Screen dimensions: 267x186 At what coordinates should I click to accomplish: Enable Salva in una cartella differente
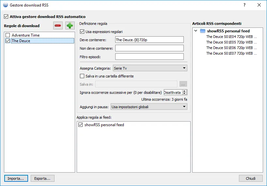pos(82,76)
